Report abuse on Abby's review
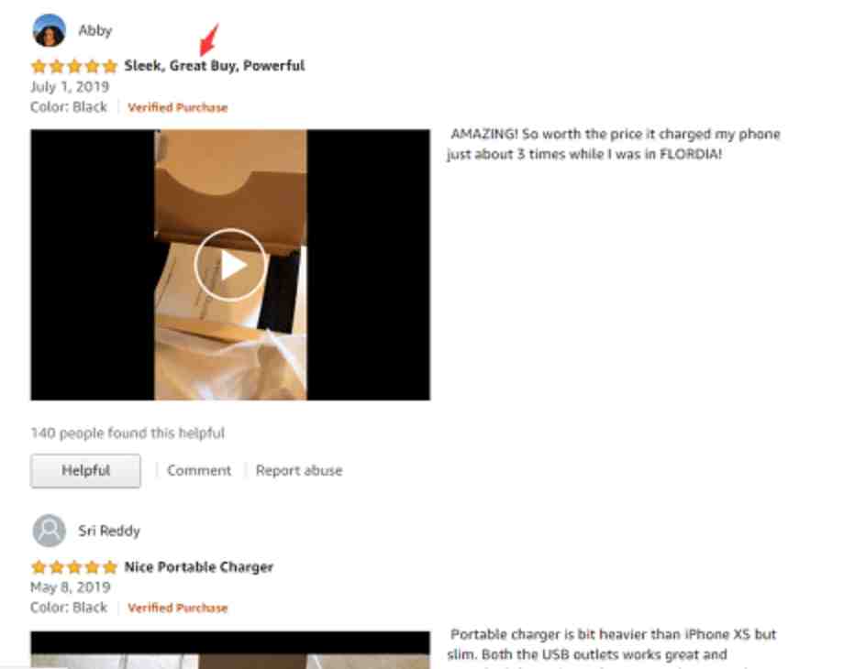The width and height of the screenshot is (855, 669). click(x=299, y=470)
